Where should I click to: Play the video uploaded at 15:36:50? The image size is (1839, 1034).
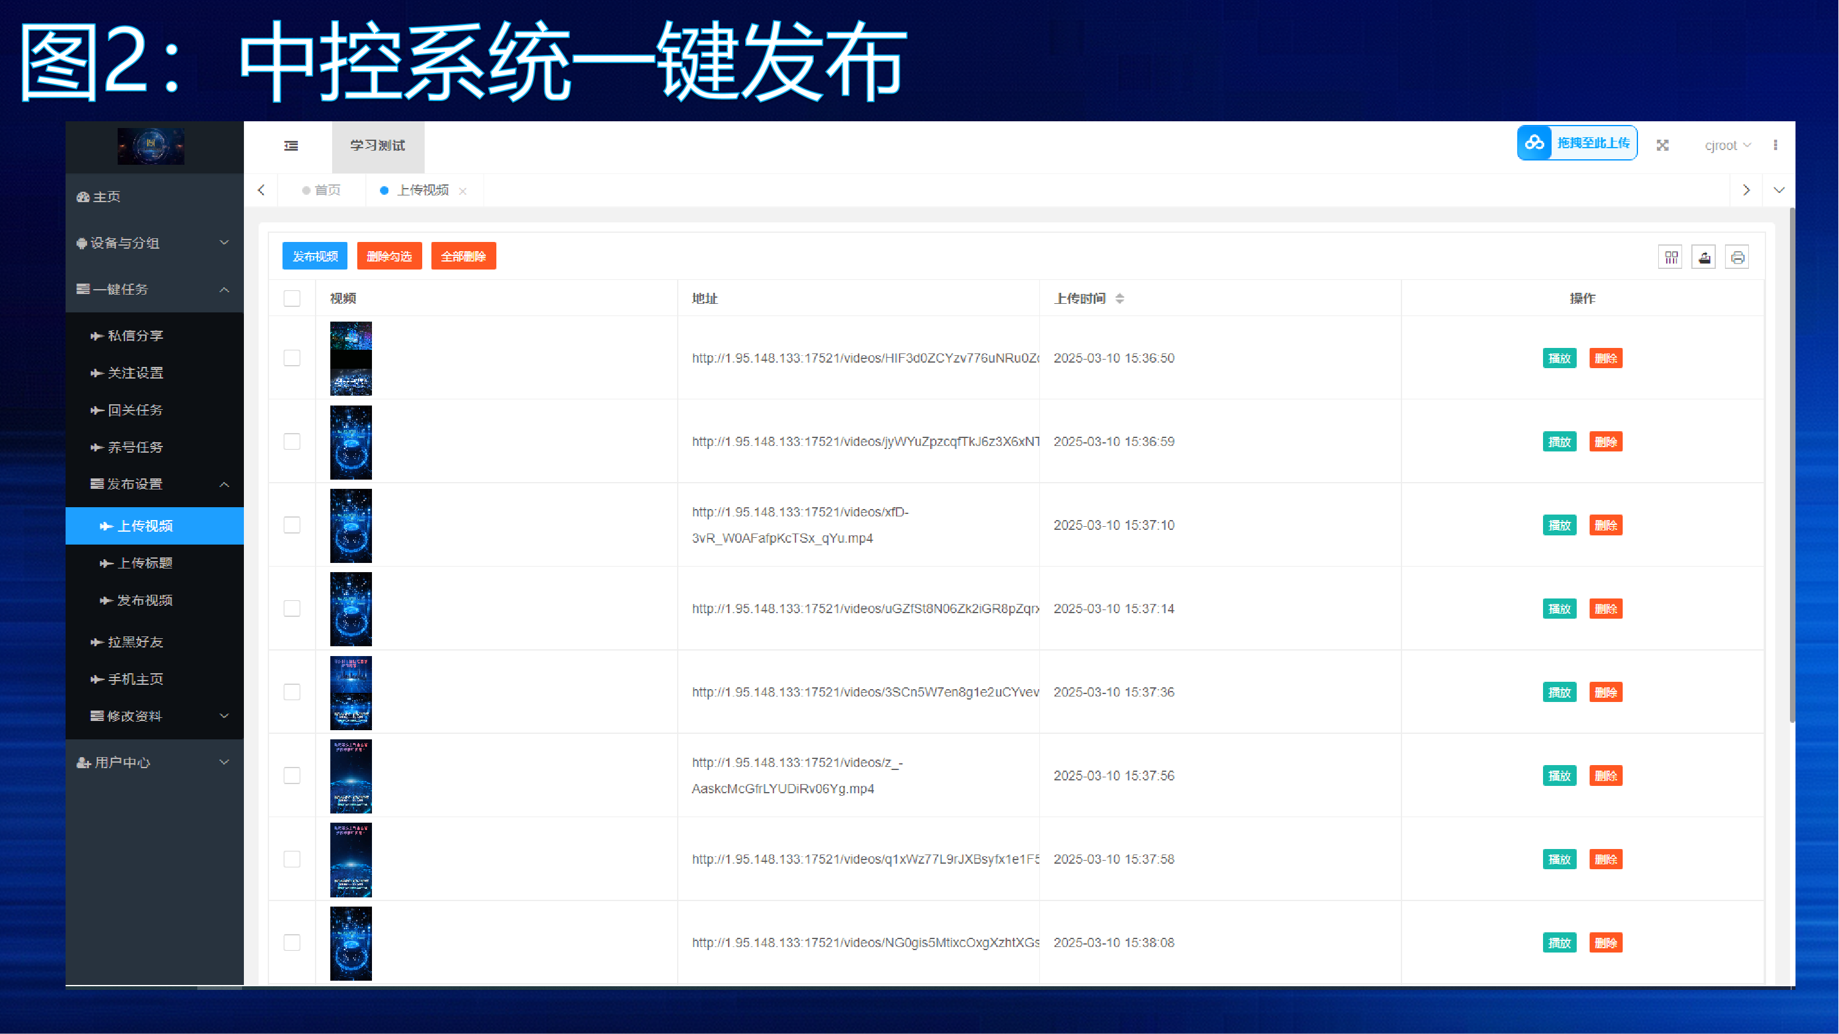(x=1559, y=358)
